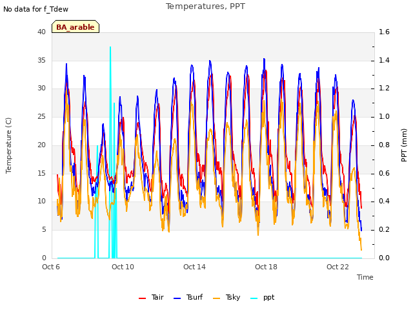The height and width of the screenshot is (310, 413).
Task: Toggle the ppt legend entry
Action: coord(262,297)
